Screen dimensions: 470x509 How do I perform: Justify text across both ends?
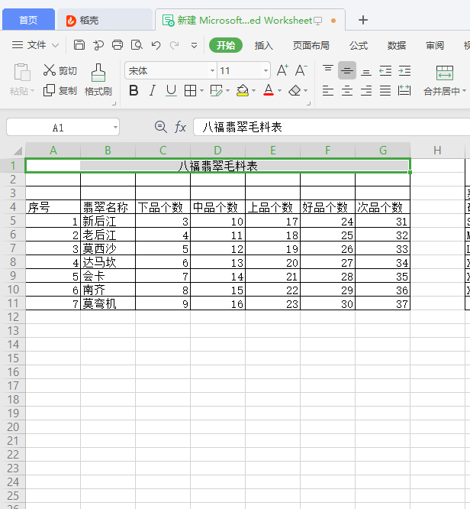pyautogui.click(x=385, y=91)
